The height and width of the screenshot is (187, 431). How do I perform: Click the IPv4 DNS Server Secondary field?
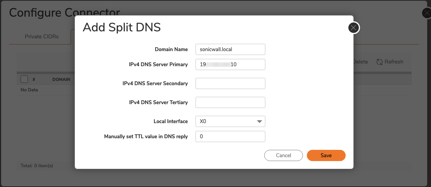[230, 83]
